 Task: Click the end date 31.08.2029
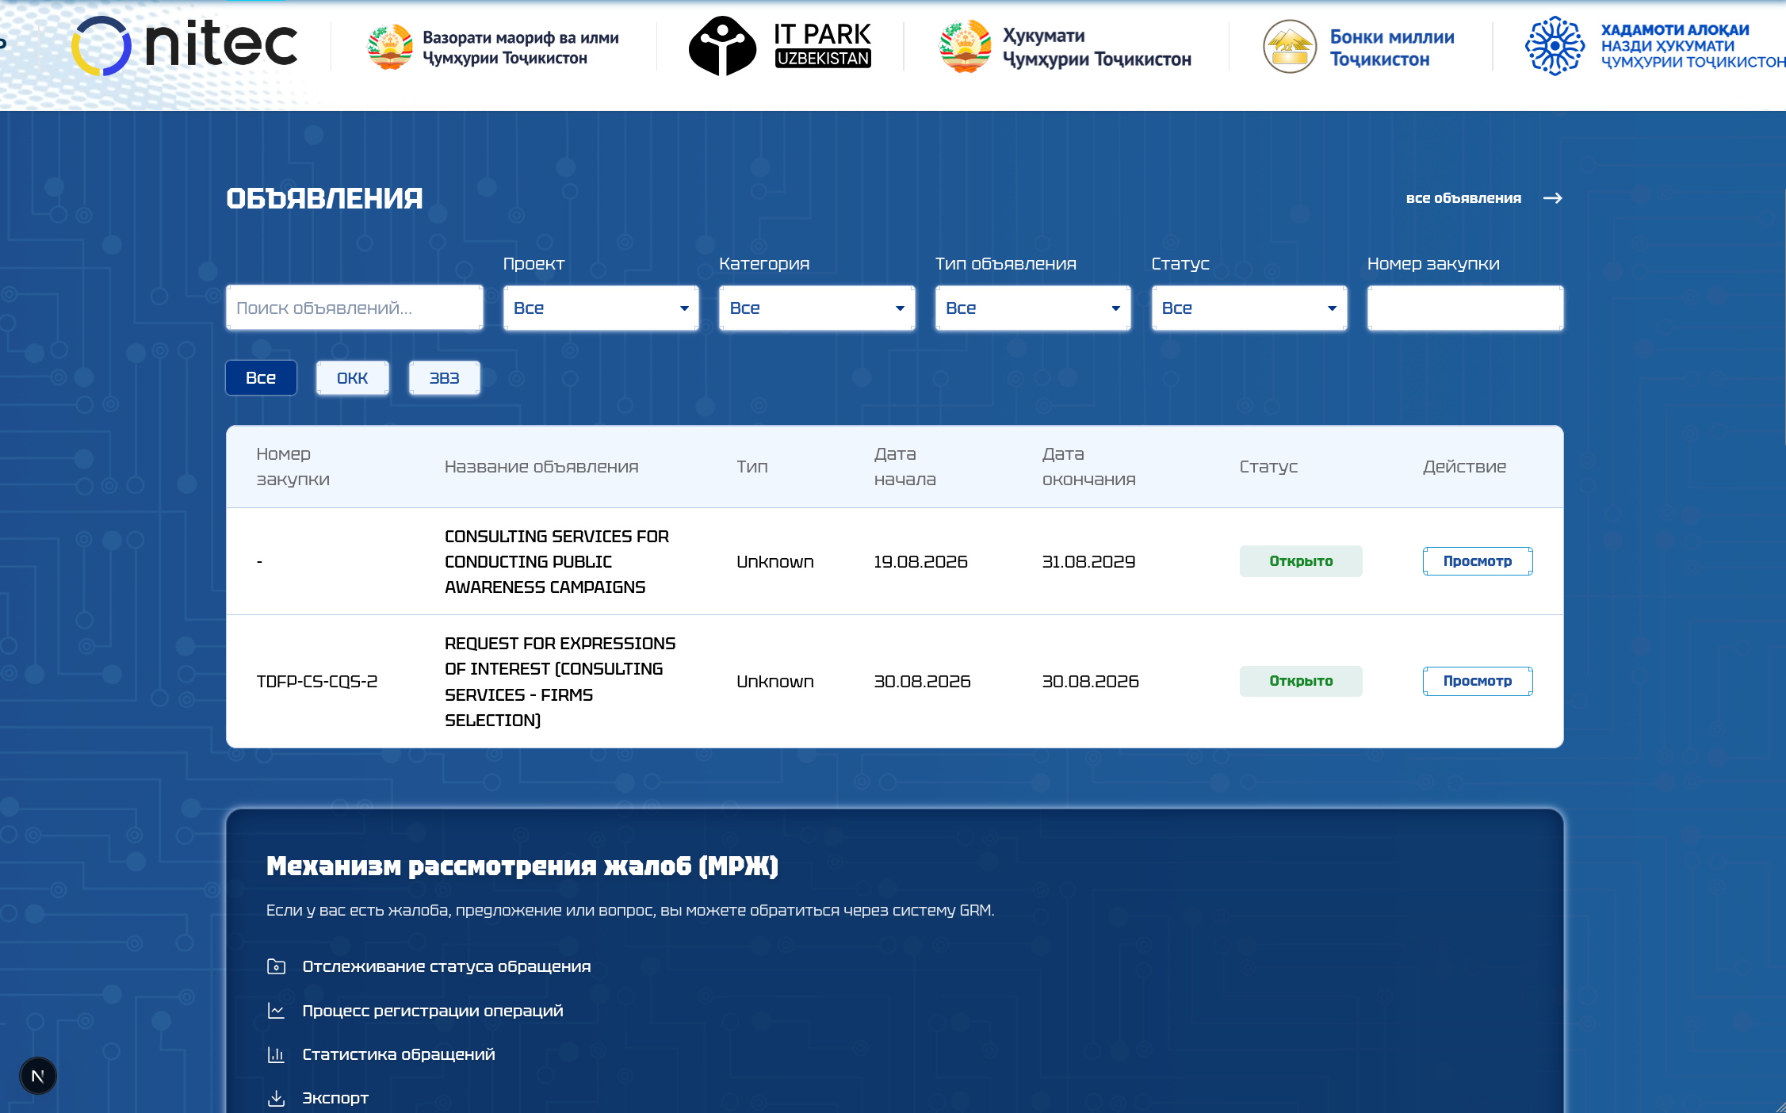[1088, 562]
